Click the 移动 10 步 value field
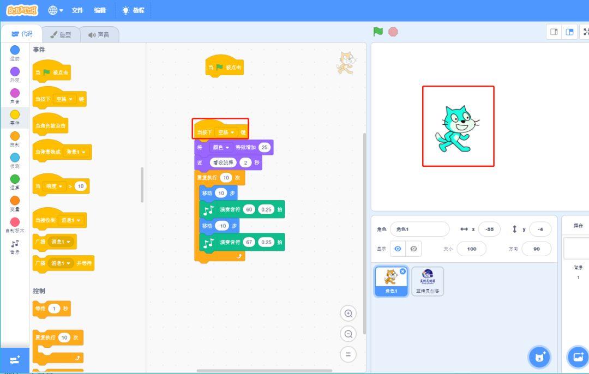 [221, 193]
